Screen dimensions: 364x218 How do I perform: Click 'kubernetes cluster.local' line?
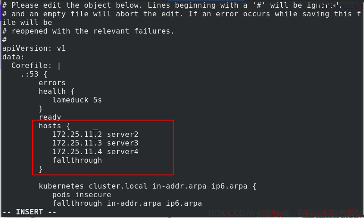[x=93, y=186]
